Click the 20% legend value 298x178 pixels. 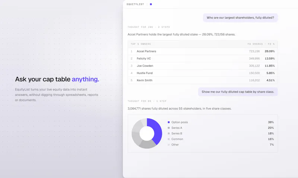tap(271, 128)
